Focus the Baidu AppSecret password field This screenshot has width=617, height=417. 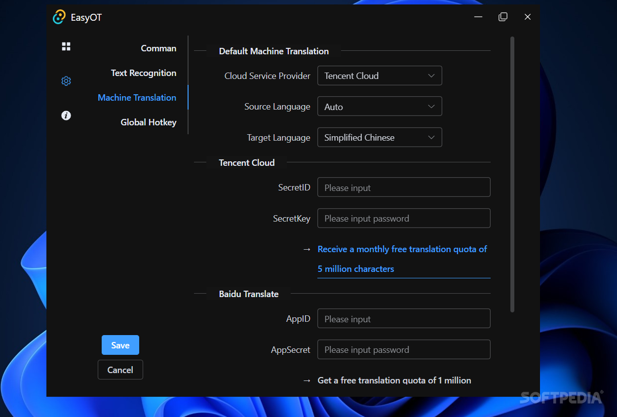pyautogui.click(x=404, y=349)
